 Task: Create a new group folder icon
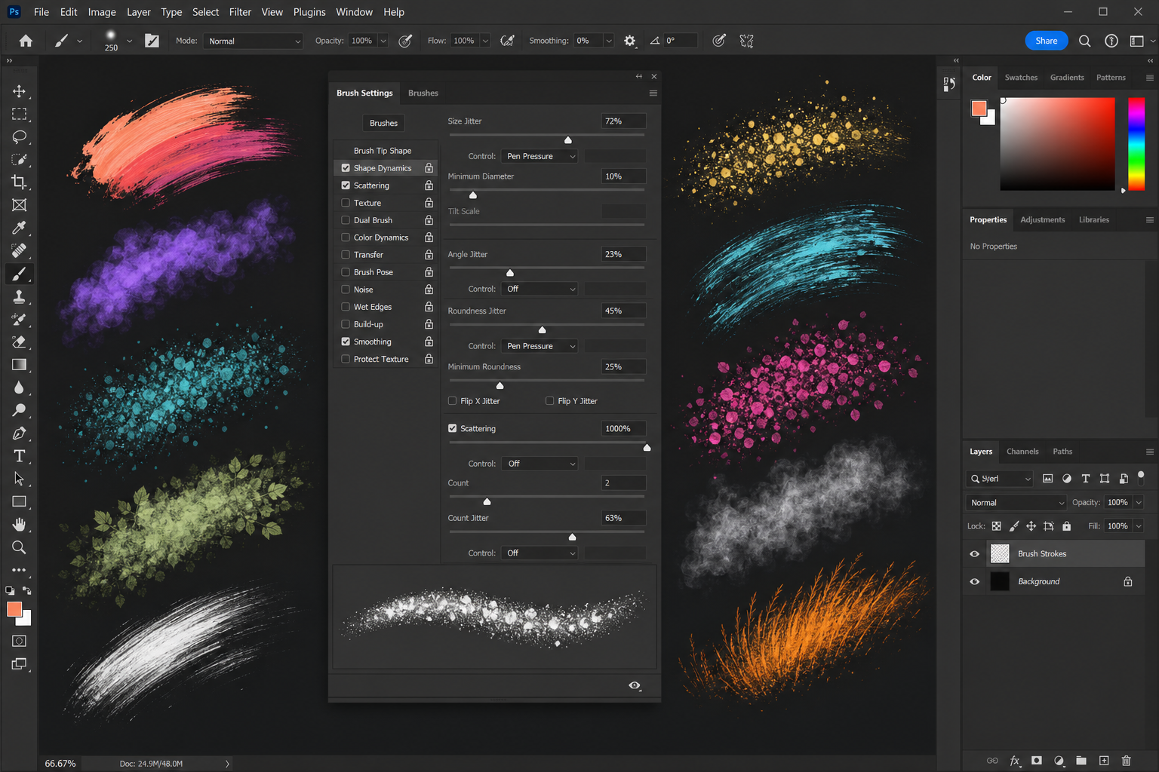tap(1081, 761)
